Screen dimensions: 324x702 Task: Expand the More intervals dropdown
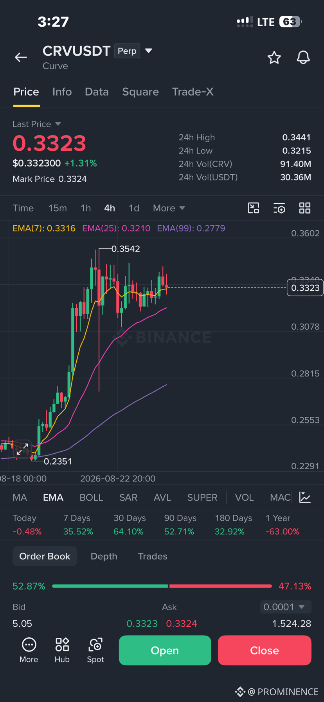(169, 208)
